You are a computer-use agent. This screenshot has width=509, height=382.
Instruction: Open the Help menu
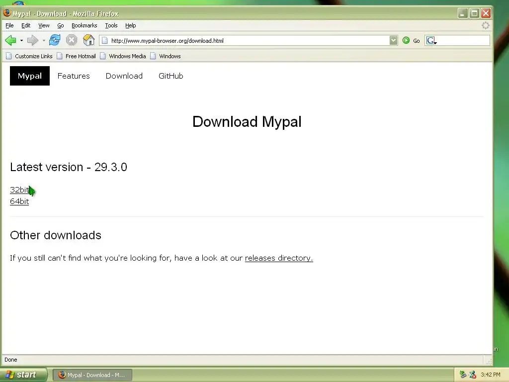(131, 25)
